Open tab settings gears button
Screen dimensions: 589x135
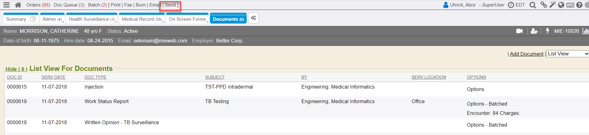click(253, 18)
